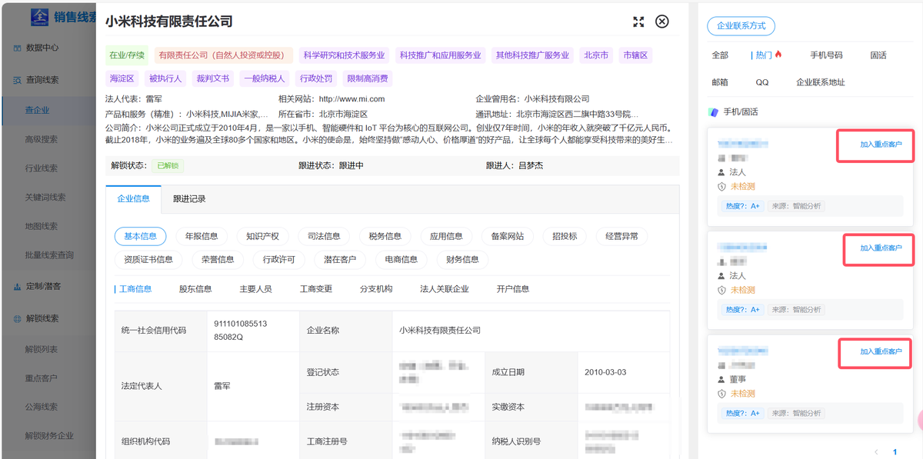Screen dimensions: 923x459
Task: Select the 税务信息 pill tab
Action: tap(385, 237)
